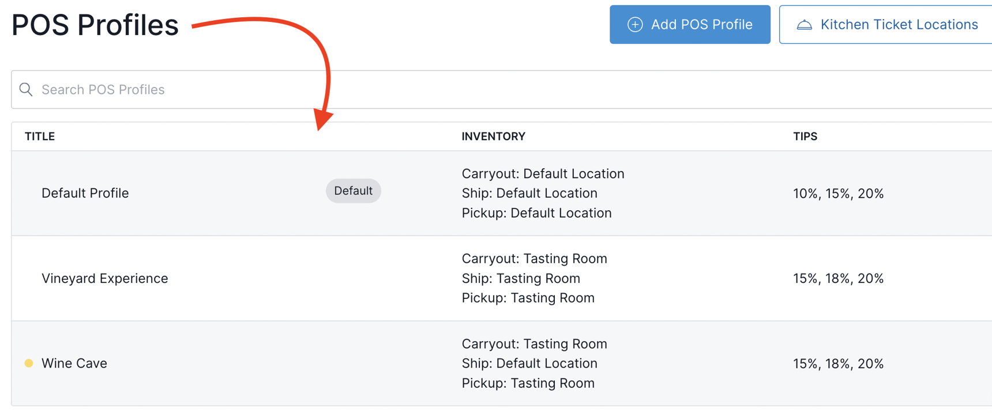Click the cloche icon for Kitchen Ticket Locations
Viewport: 992px width, 413px height.
tap(804, 25)
